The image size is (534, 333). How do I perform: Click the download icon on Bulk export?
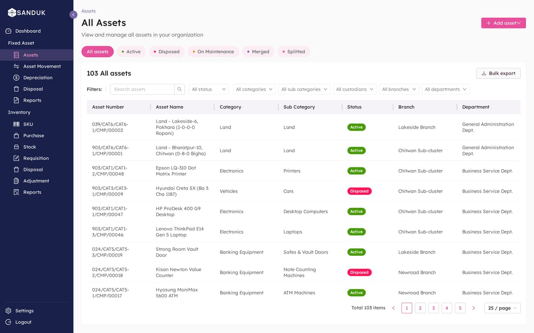(484, 73)
